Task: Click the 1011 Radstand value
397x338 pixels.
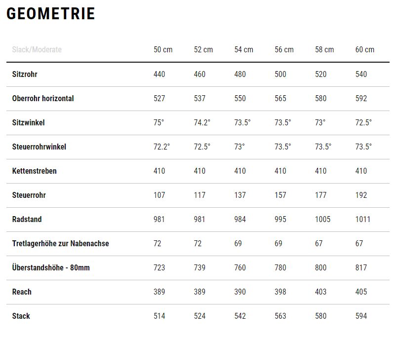Action: [362, 220]
